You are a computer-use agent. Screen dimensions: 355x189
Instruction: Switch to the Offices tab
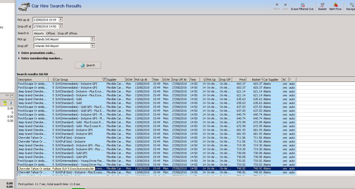click(x=51, y=33)
